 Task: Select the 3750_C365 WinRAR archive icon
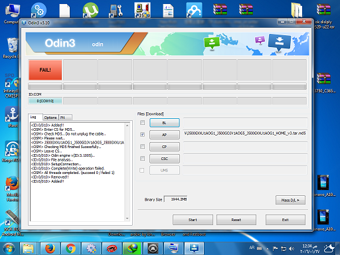(324, 82)
